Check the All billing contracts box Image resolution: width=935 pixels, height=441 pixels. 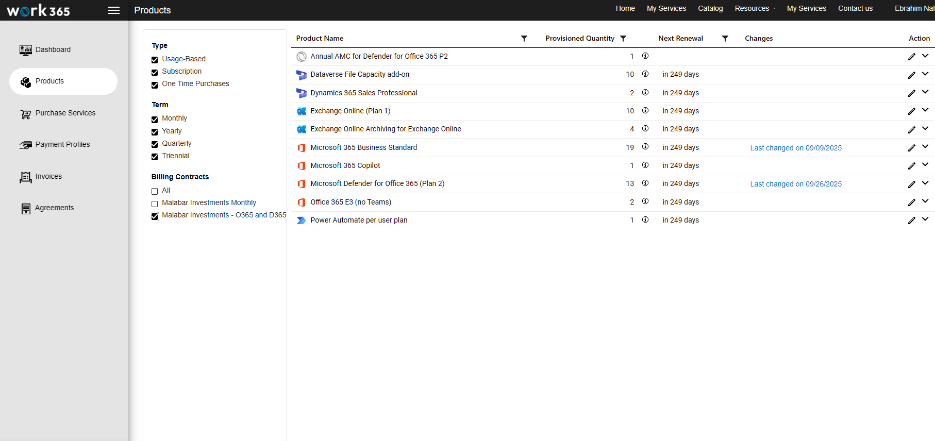pos(155,191)
